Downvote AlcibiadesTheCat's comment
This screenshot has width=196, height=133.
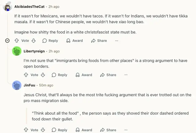(34, 41)
